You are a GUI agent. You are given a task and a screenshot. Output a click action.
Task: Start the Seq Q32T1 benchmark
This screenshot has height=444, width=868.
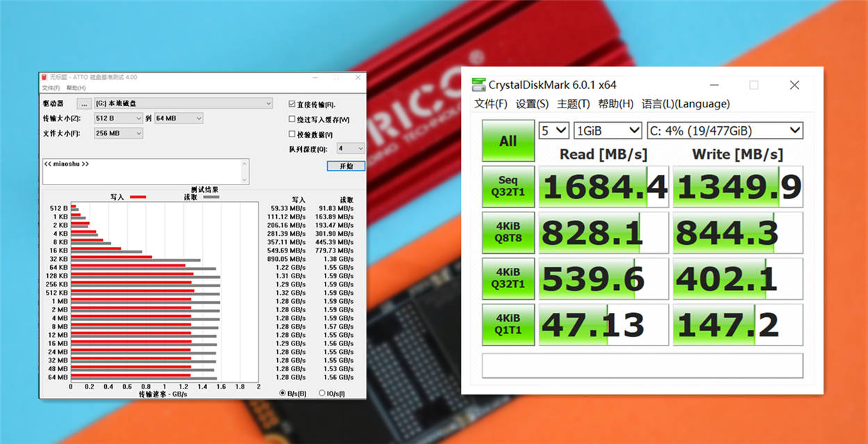pos(508,187)
